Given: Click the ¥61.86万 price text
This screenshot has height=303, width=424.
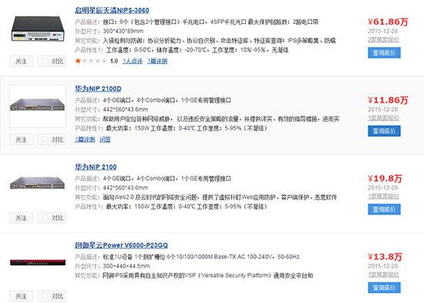Looking at the screenshot, I should tap(388, 22).
